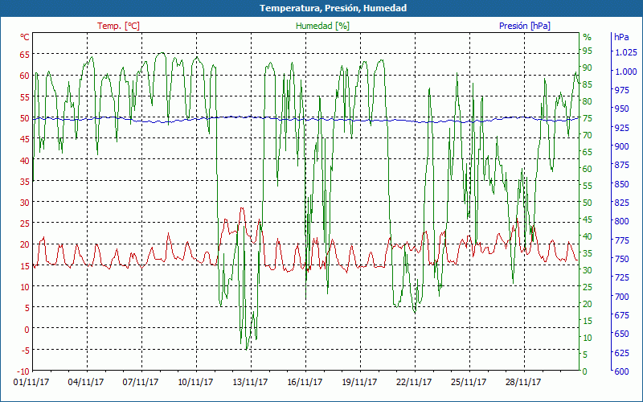The width and height of the screenshot is (643, 402).
Task: Click the red °C axis unit label
Action: click(x=25, y=37)
